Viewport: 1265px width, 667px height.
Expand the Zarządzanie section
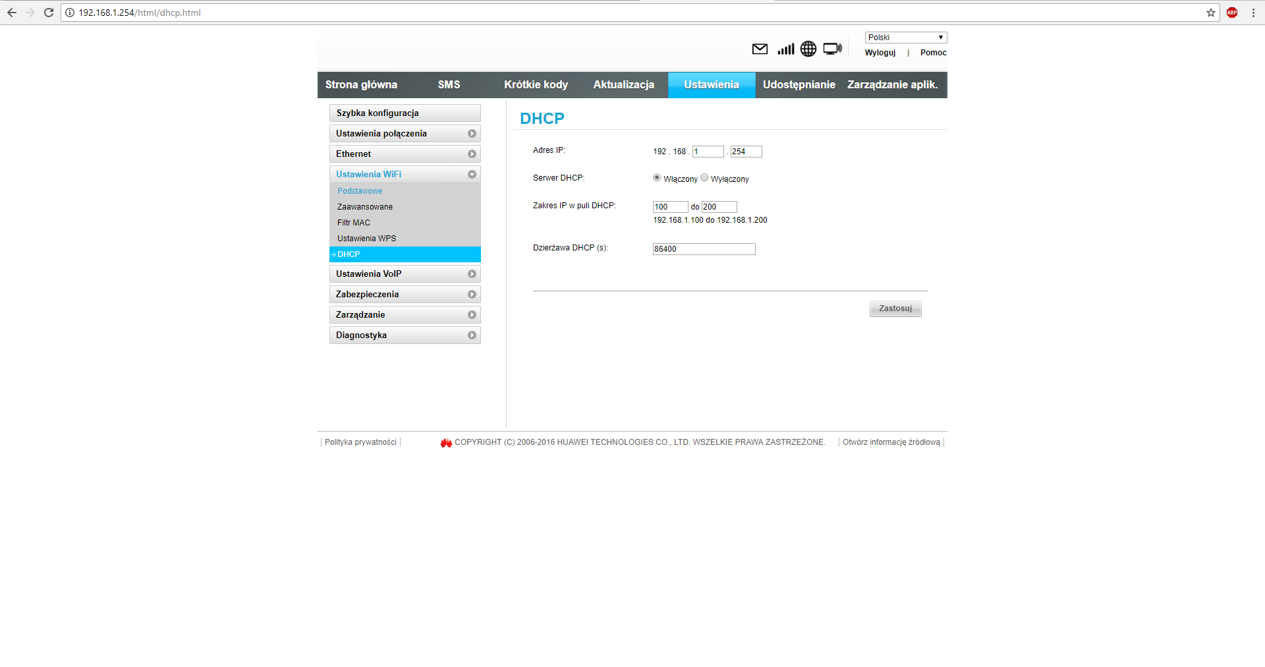[x=405, y=315]
